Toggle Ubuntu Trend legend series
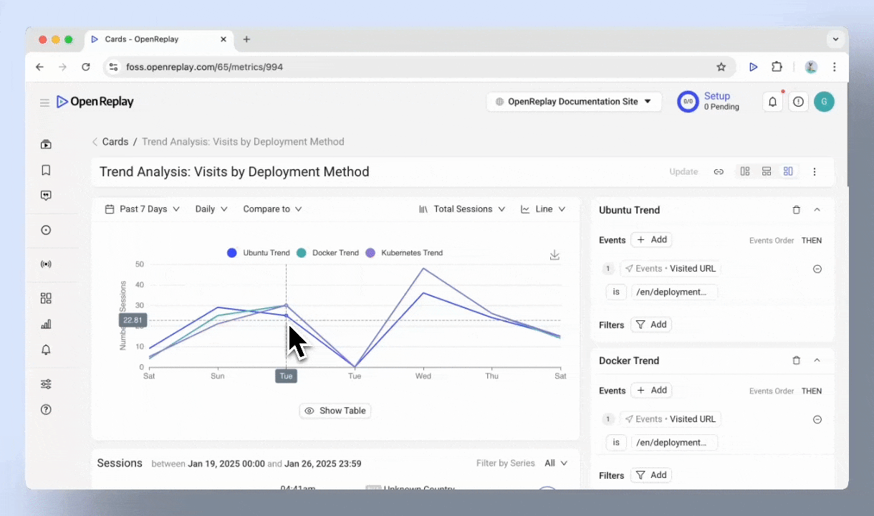This screenshot has width=874, height=516. point(259,253)
